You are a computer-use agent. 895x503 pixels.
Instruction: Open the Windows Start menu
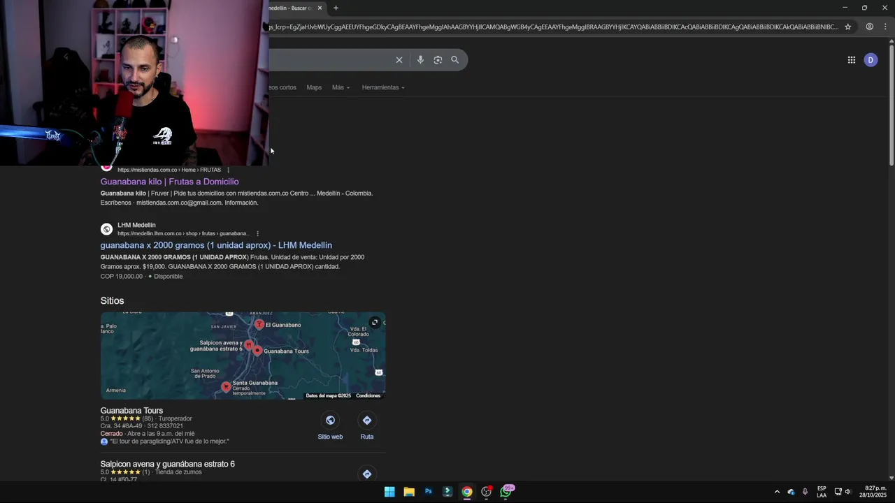pyautogui.click(x=389, y=492)
